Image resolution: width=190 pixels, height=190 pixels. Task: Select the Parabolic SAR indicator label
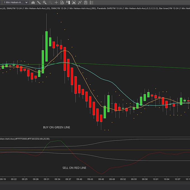(x=127, y=8)
